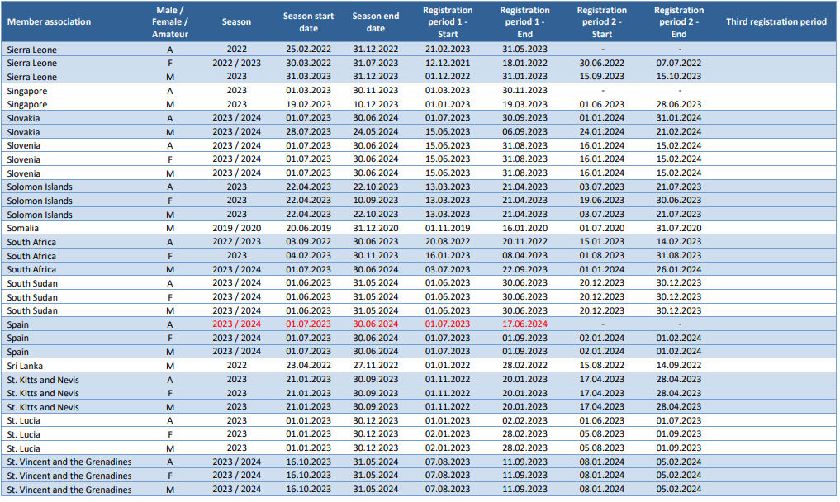This screenshot has height=502, width=840.
Task: Click the 'Member association' column header
Action: tap(49, 22)
